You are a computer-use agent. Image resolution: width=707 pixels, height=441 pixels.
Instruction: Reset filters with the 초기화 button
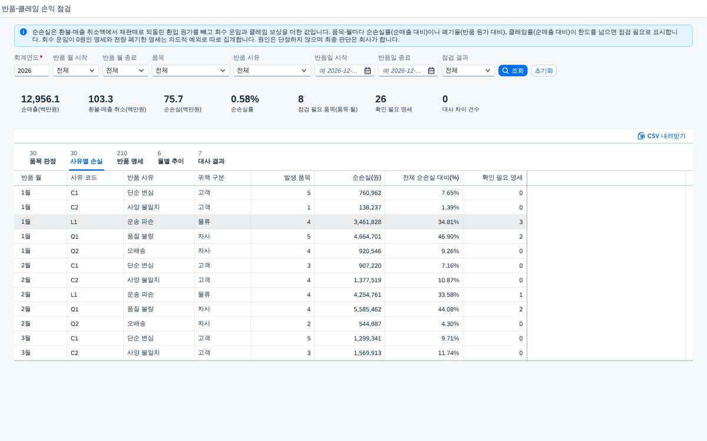pyautogui.click(x=544, y=71)
